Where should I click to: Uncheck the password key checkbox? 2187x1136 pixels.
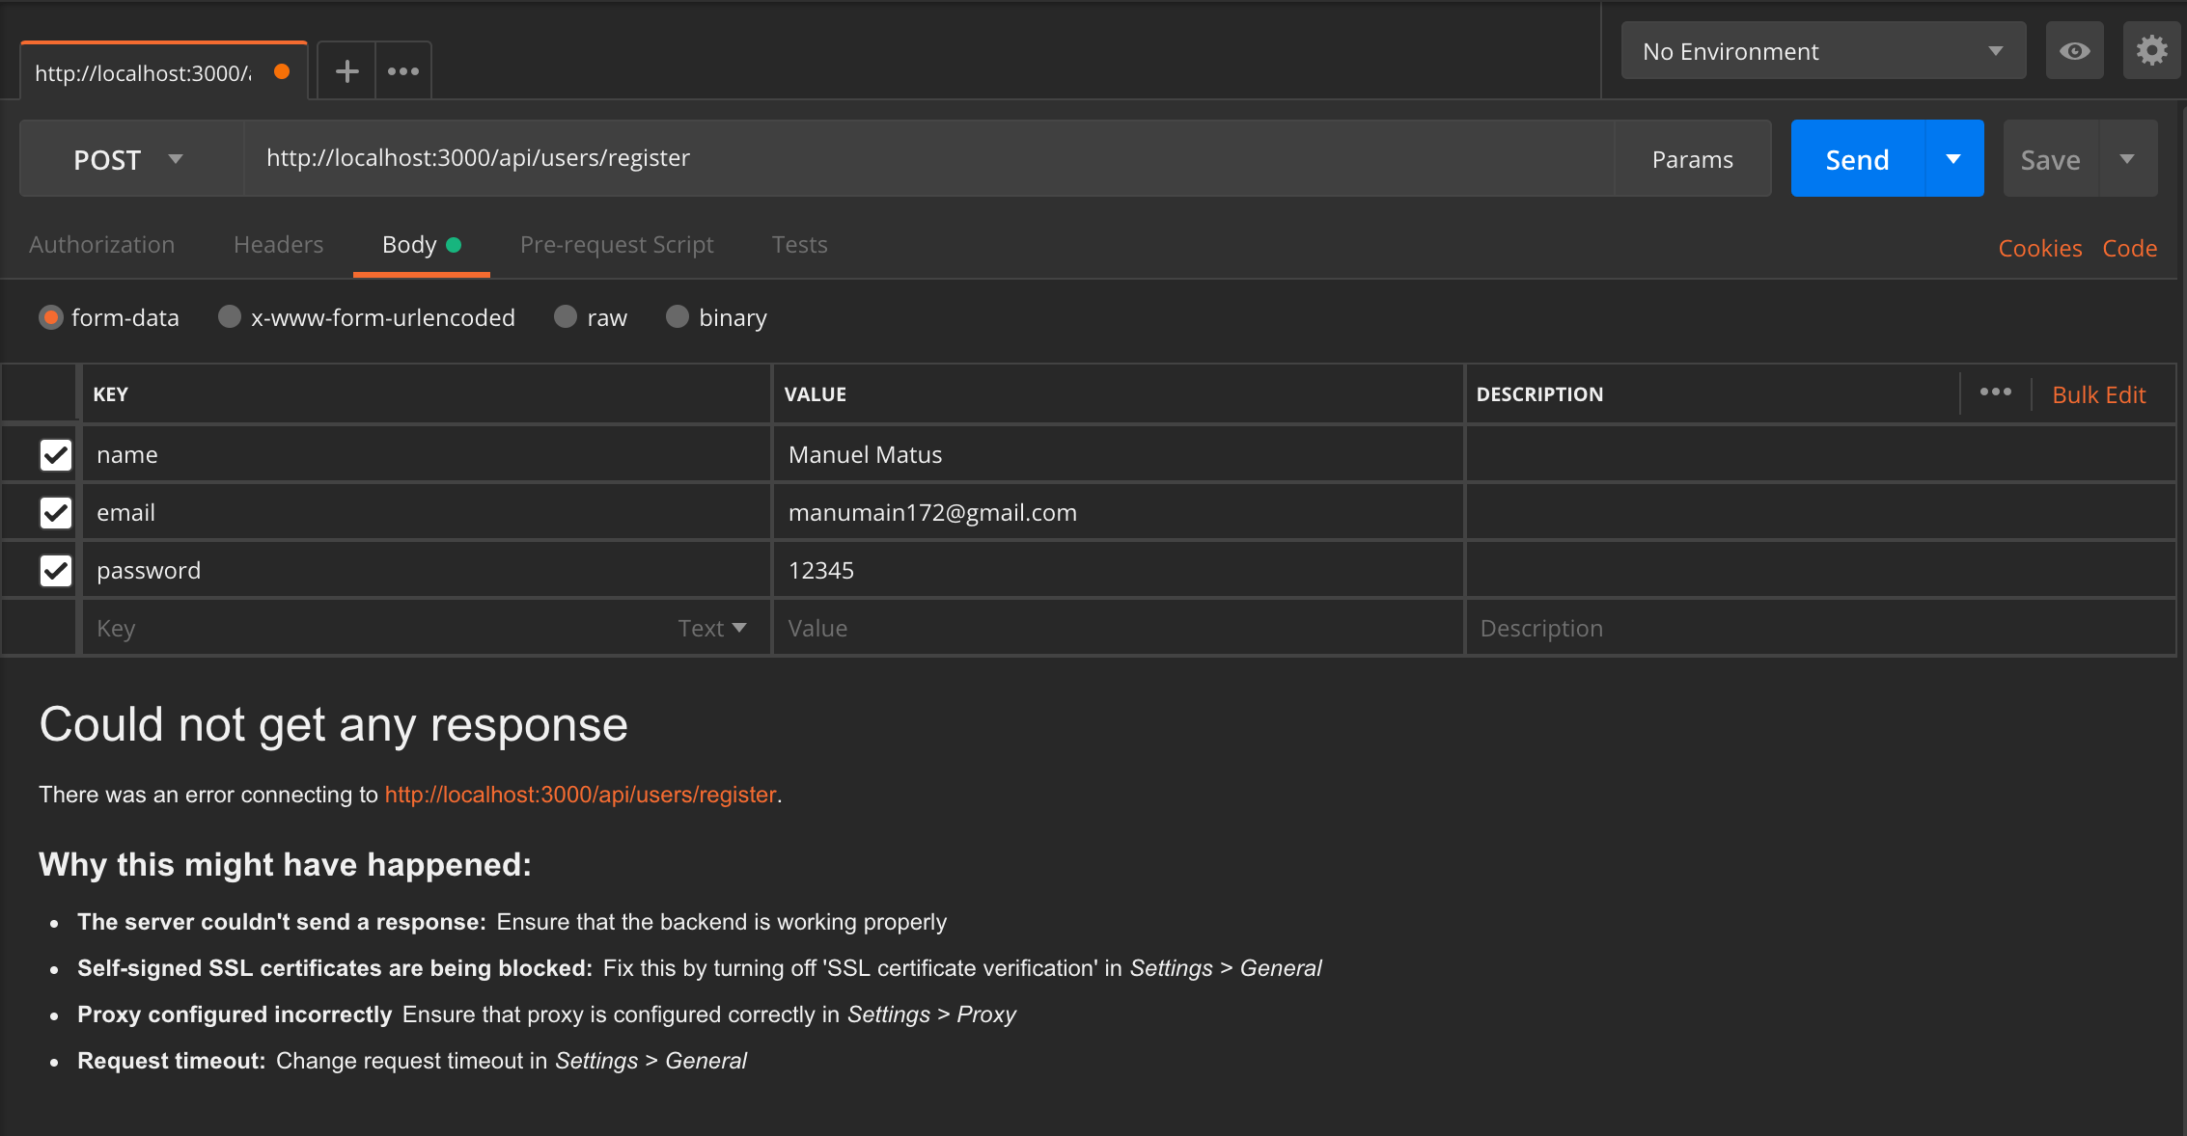click(56, 571)
